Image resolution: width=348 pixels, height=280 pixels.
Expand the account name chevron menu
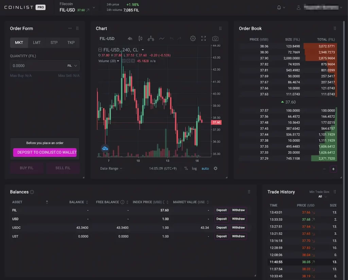(341, 7)
